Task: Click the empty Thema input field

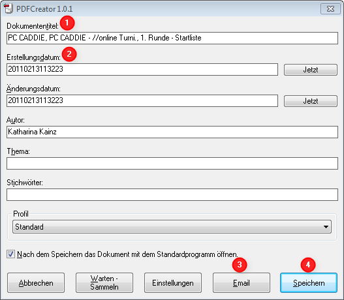Action: [172, 163]
